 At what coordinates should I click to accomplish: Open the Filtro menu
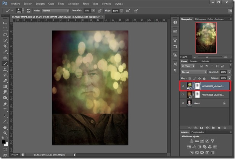(86, 3)
